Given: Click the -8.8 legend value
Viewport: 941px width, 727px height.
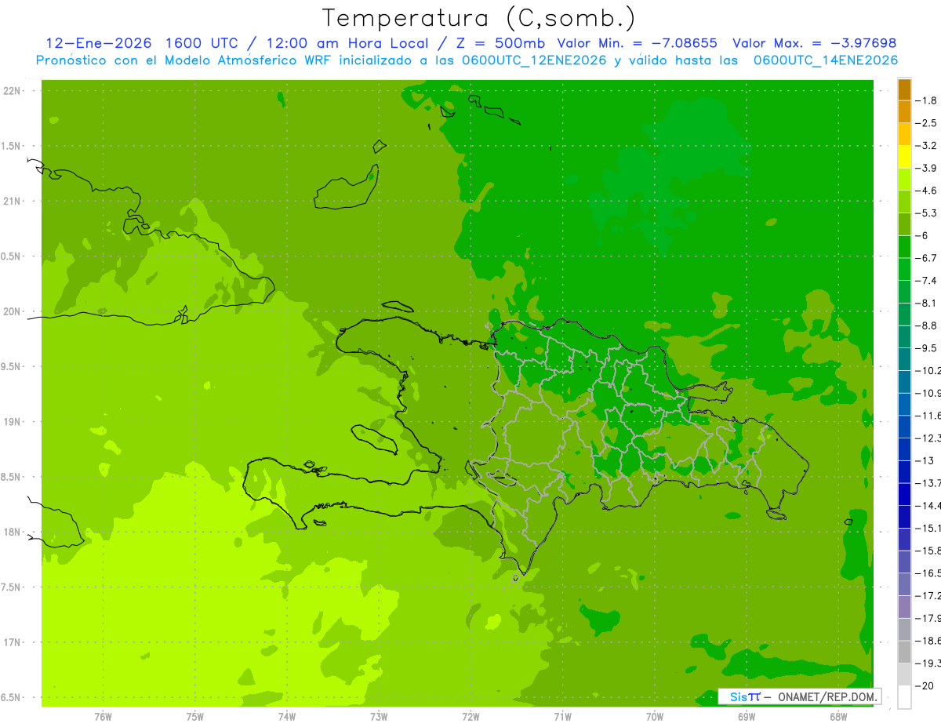Looking at the screenshot, I should [927, 325].
